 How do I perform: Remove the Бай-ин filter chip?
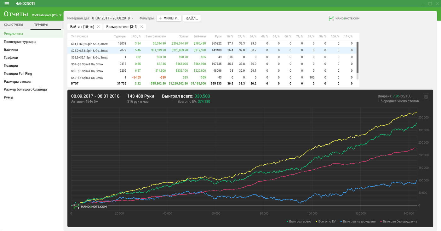click(98, 27)
